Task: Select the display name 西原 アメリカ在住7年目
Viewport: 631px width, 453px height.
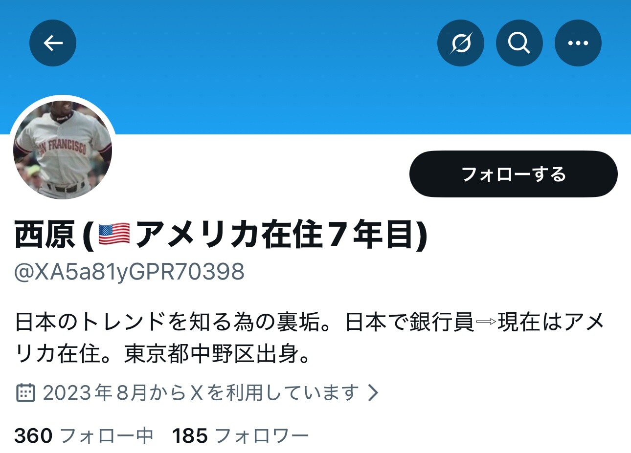Action: (x=221, y=235)
